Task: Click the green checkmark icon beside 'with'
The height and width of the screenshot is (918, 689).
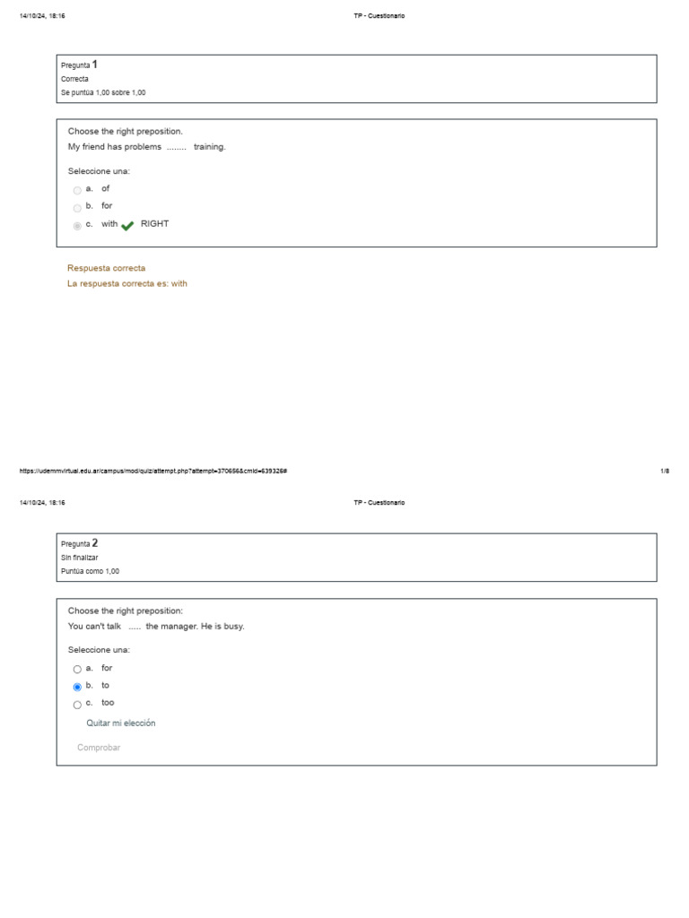Action: click(x=126, y=226)
